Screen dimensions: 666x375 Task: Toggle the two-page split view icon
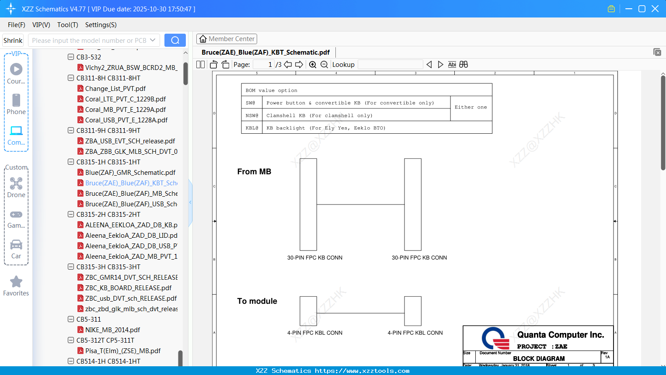pos(201,65)
